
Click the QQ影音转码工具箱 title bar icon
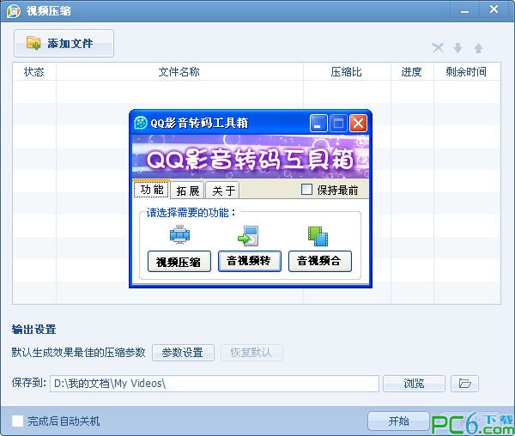coord(141,123)
